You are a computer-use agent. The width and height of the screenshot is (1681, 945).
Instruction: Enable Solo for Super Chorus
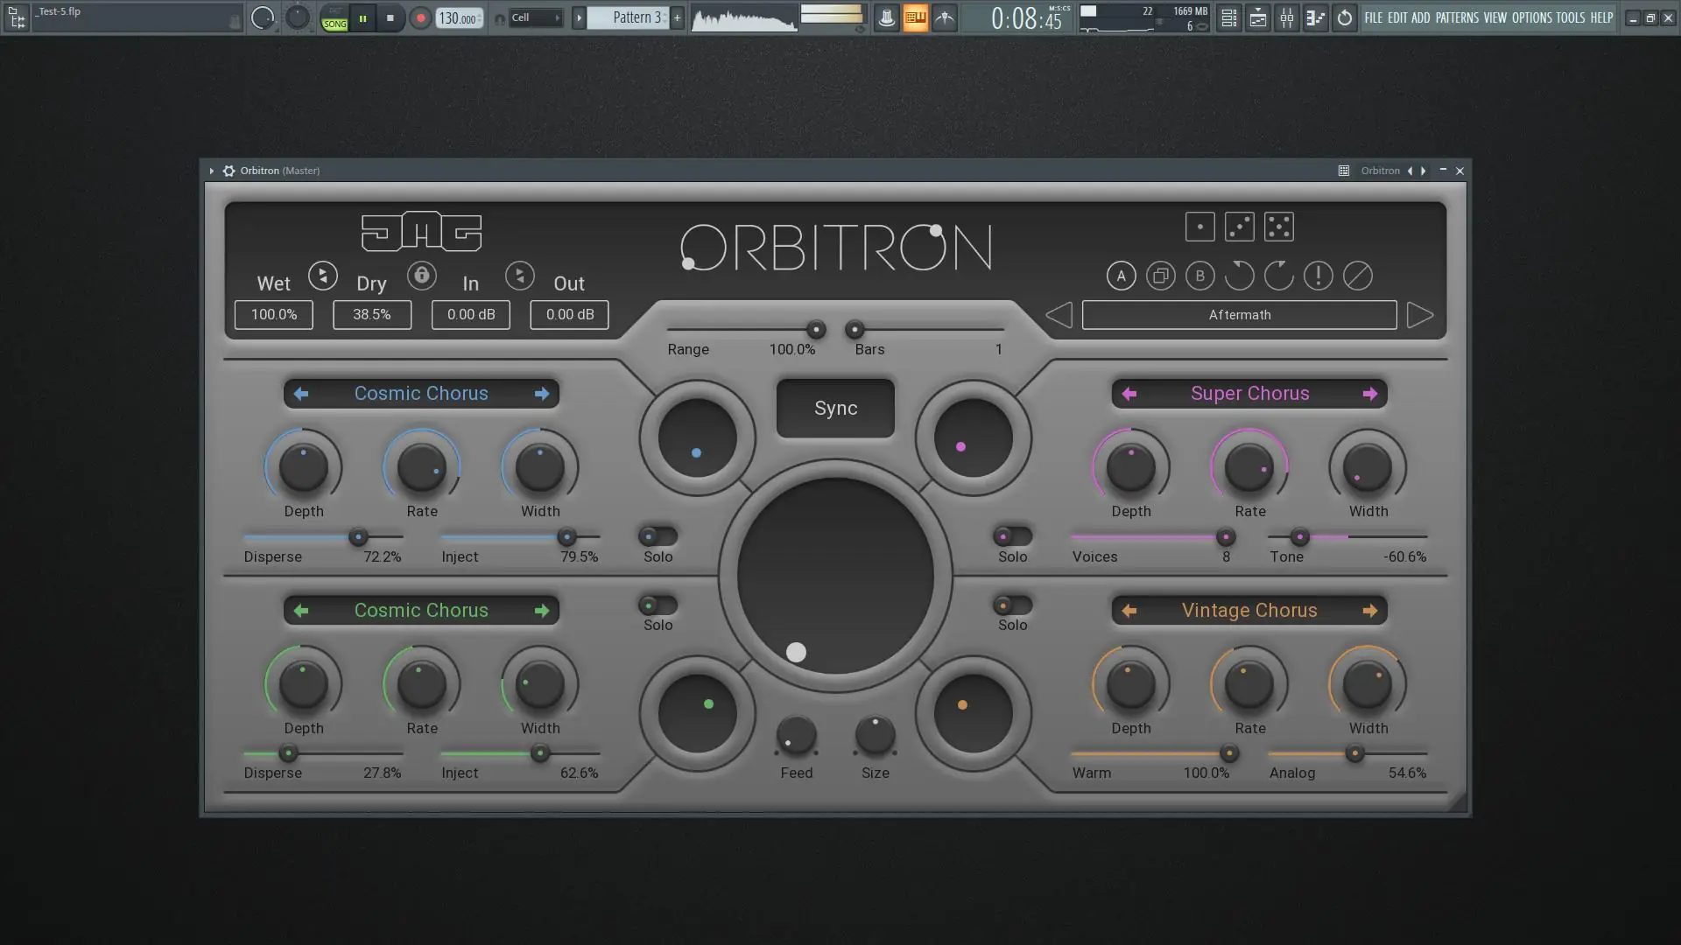1011,538
